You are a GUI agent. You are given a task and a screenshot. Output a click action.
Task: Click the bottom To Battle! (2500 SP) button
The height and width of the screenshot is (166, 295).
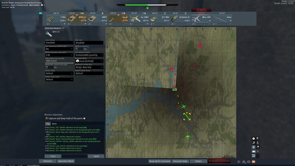point(219,161)
